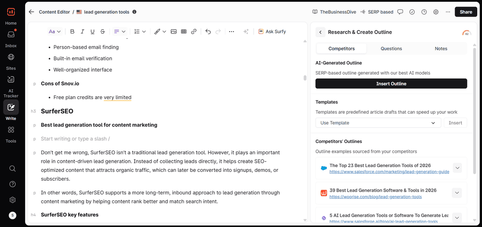Click the AI sparkle icon in toolbar
Viewport: 482px width, 227px height.
tap(246, 31)
